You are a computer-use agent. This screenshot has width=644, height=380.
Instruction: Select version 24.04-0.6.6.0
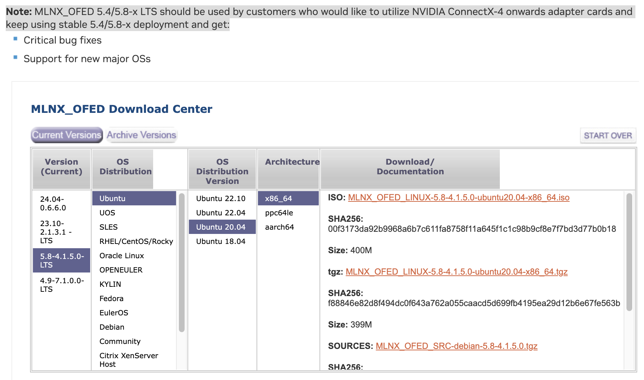62,203
